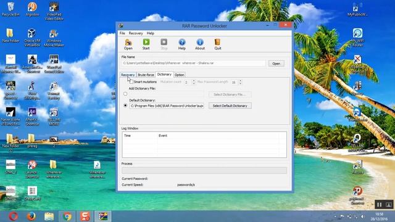Click the Add Dictionary File path field

coord(166,94)
